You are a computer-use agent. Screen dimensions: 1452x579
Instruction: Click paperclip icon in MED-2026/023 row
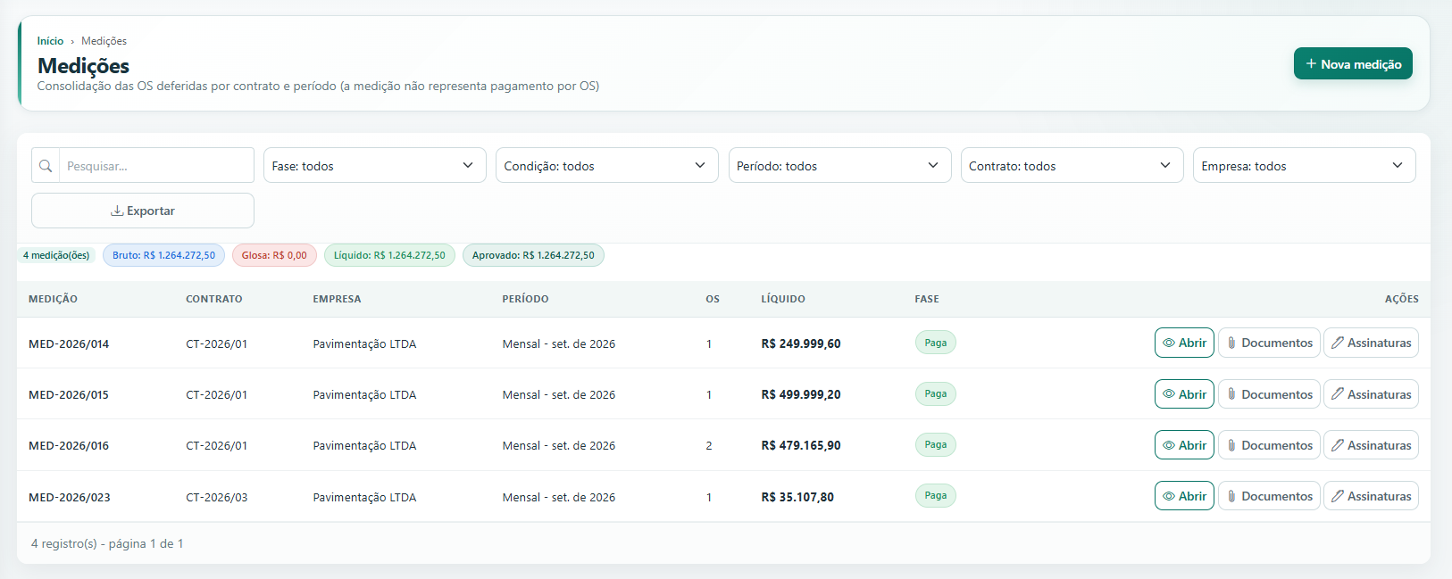point(1231,496)
